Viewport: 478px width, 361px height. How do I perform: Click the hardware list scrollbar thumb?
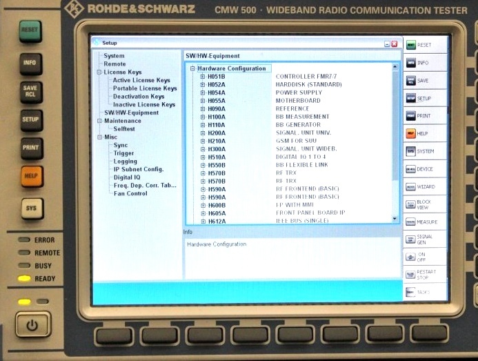point(395,126)
